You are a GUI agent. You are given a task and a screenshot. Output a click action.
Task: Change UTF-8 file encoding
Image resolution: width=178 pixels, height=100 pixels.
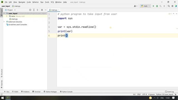[x=145, y=94]
